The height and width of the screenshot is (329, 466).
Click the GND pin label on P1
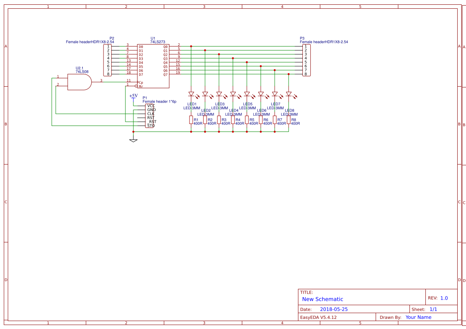152,110
